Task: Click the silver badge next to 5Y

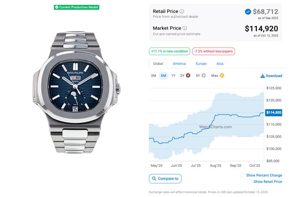Action: 203,75
